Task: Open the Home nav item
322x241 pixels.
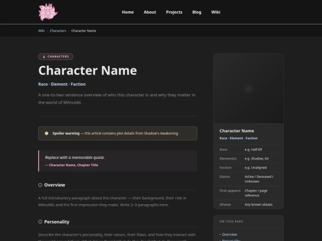Action: click(x=128, y=12)
